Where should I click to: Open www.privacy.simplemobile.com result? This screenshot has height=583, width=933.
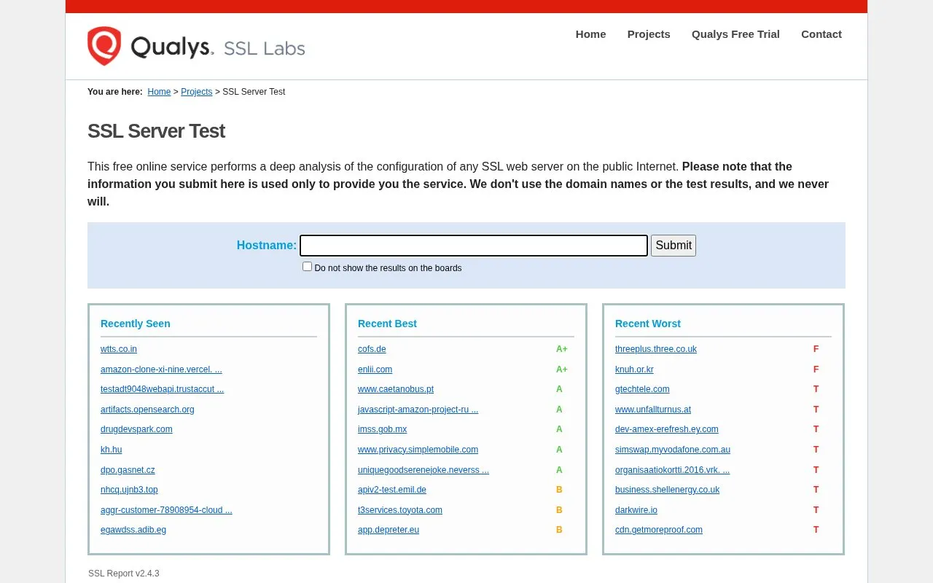coord(418,450)
